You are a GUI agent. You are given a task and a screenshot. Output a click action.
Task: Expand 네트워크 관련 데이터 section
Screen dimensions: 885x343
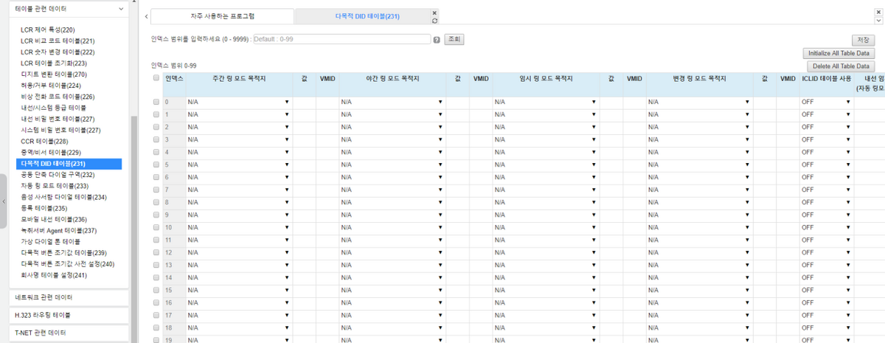[69, 297]
